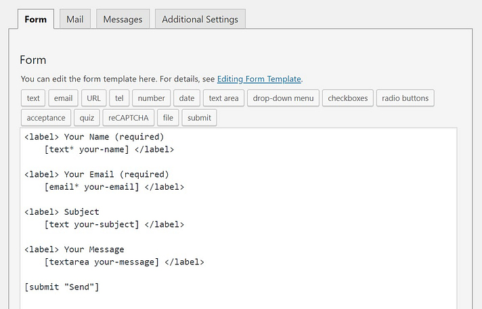Screen dimensions: 482x309
Task: Add an email tag to form
Action: tap(63, 98)
